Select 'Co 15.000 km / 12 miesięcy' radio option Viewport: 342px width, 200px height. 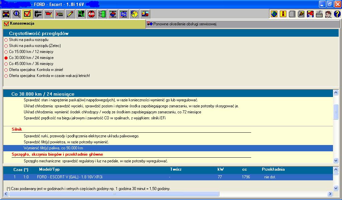pos(6,52)
